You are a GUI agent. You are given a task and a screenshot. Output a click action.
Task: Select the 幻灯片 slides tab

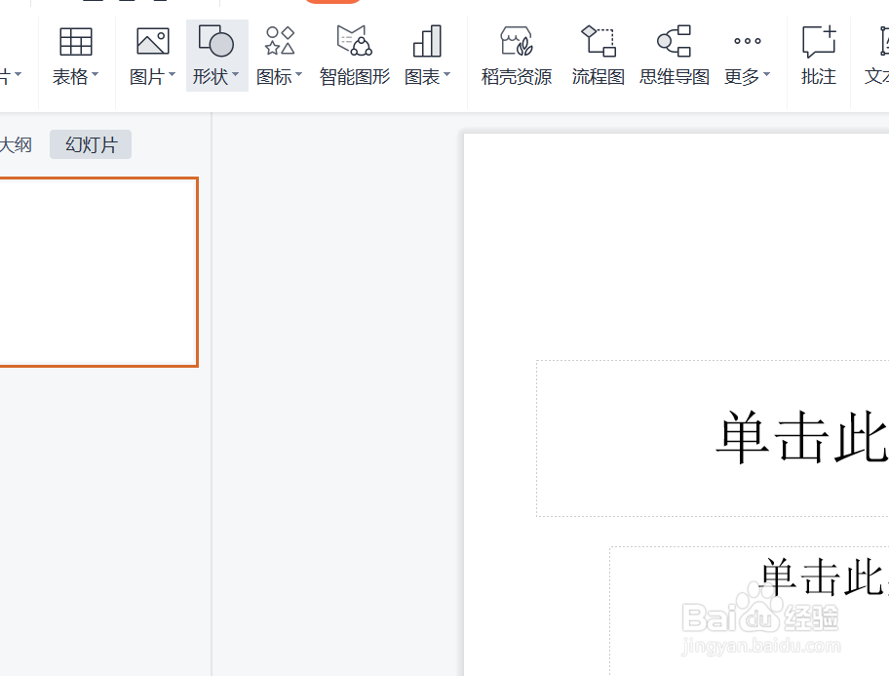(90, 144)
